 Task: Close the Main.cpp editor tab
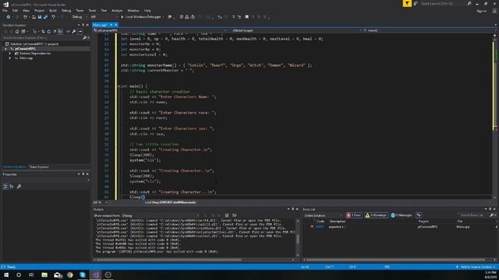click(116, 25)
